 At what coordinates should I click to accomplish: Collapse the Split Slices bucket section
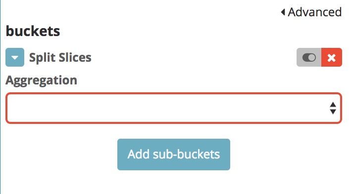(x=15, y=57)
